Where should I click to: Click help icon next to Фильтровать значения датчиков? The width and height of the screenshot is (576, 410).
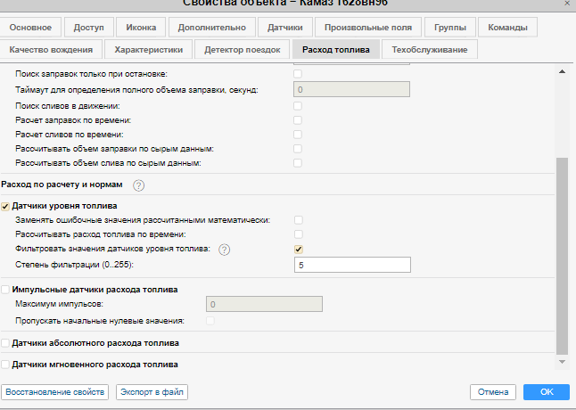click(x=225, y=249)
